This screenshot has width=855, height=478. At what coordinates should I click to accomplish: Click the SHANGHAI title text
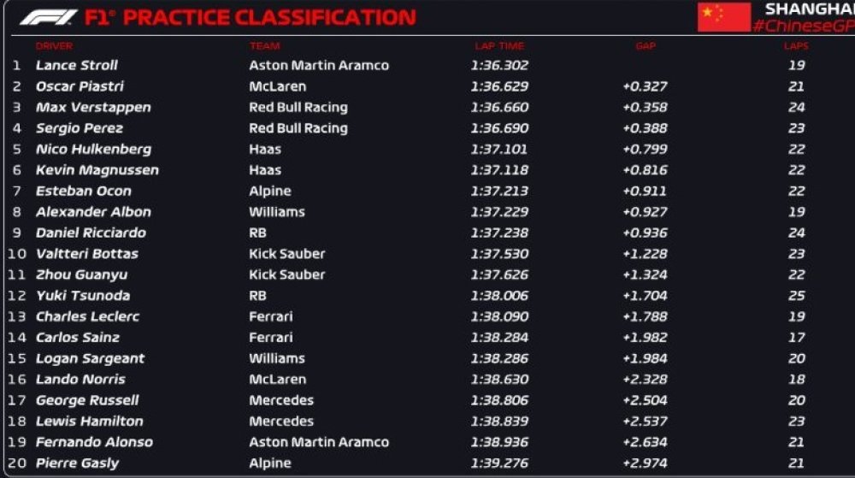tap(810, 9)
